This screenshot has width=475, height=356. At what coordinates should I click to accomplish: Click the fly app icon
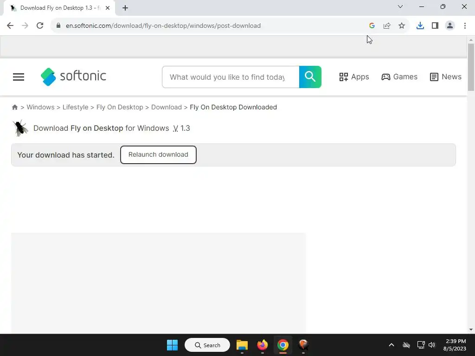(20, 128)
